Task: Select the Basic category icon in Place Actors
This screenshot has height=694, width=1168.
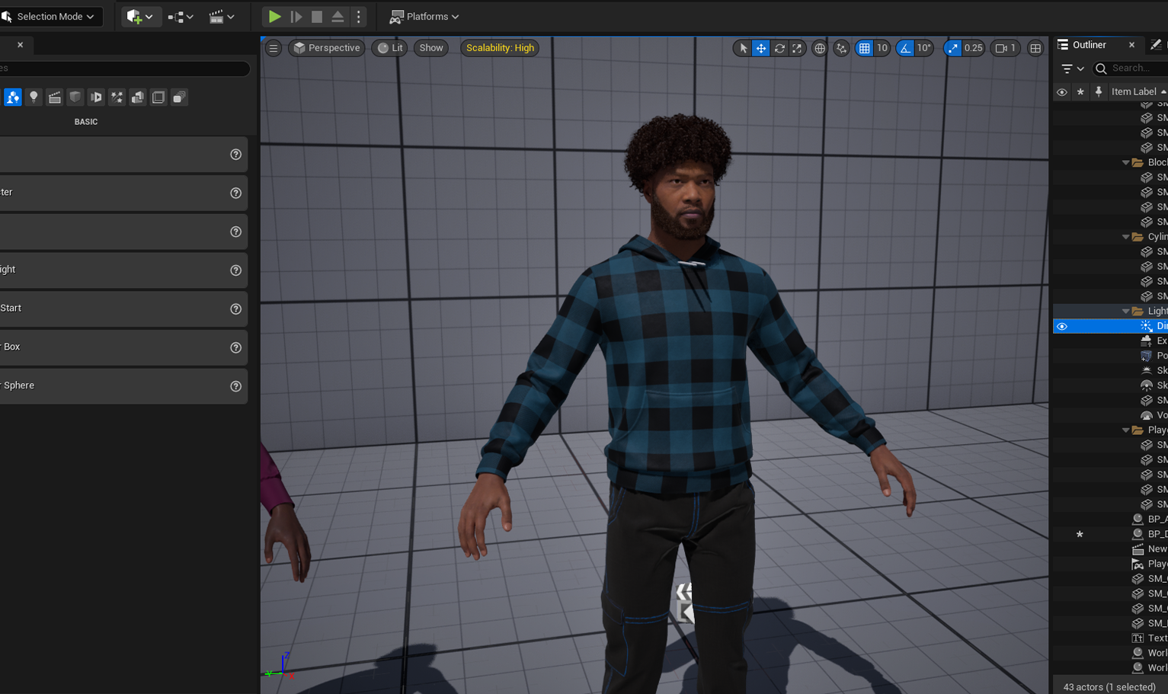Action: (x=13, y=97)
